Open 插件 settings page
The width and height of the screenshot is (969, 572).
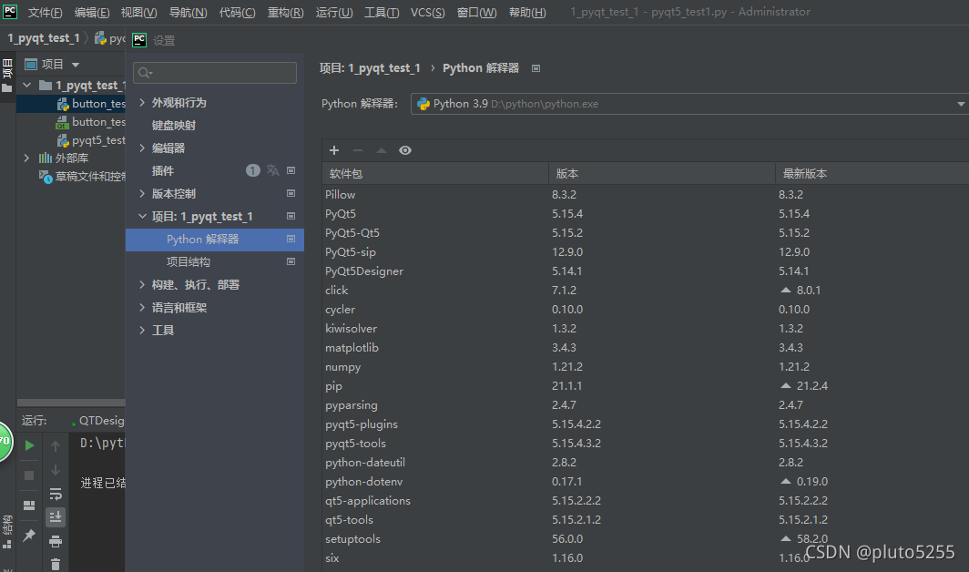[163, 170]
